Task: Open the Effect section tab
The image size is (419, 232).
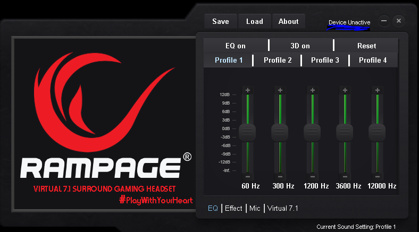Action: (x=233, y=208)
